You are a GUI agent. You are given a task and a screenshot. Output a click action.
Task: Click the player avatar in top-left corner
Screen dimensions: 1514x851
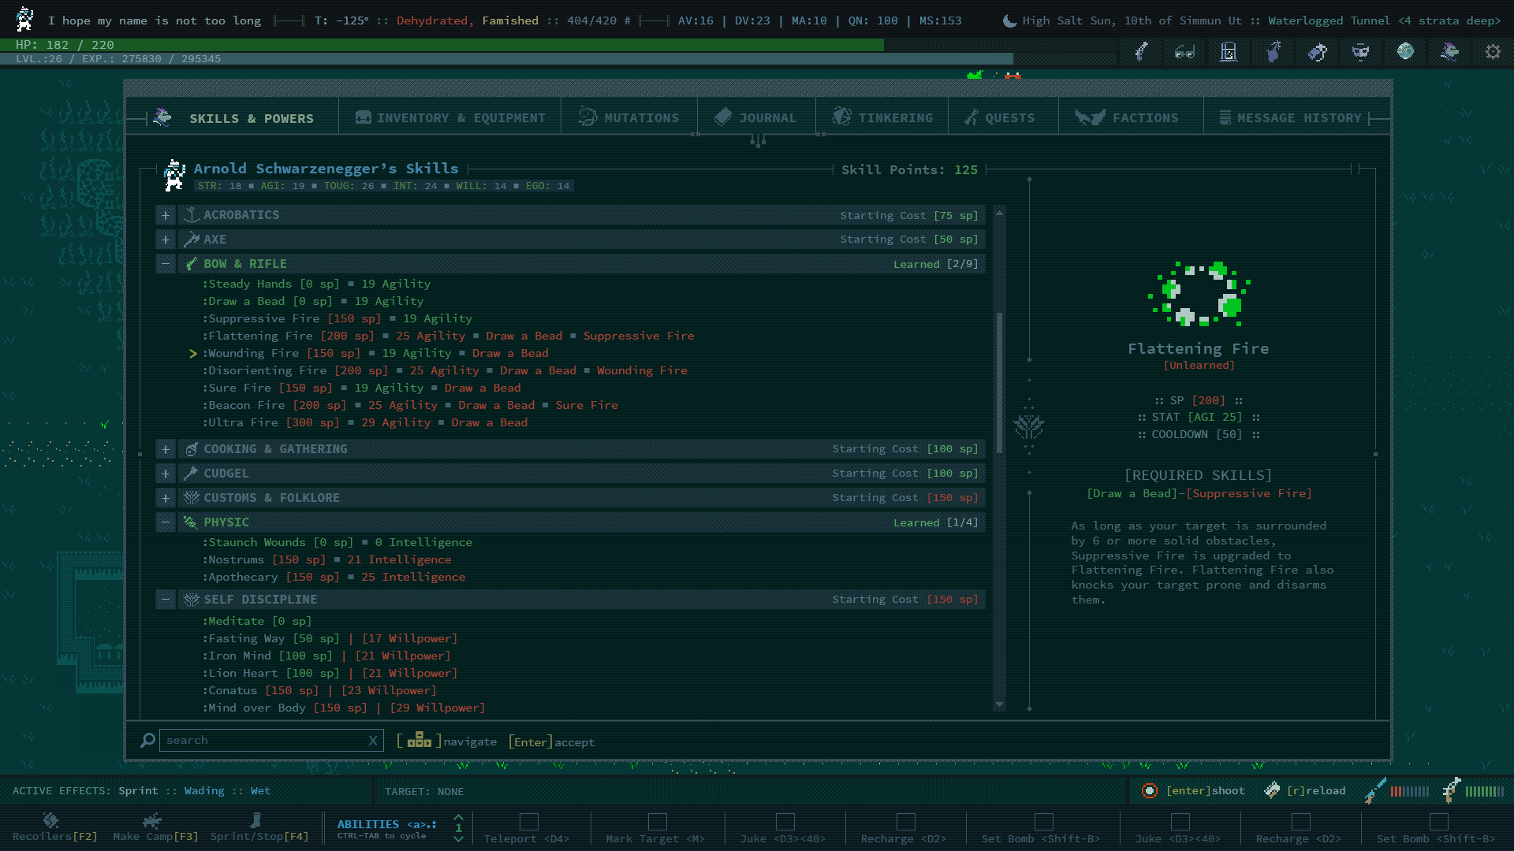click(25, 19)
